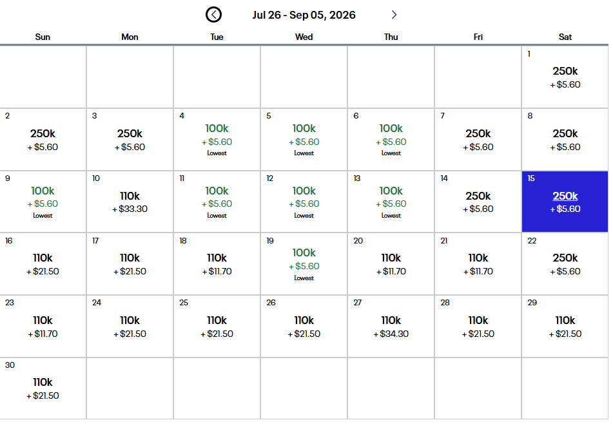Pick August 5 lowest 100k fare
This screenshot has height=429, width=613.
tap(304, 139)
